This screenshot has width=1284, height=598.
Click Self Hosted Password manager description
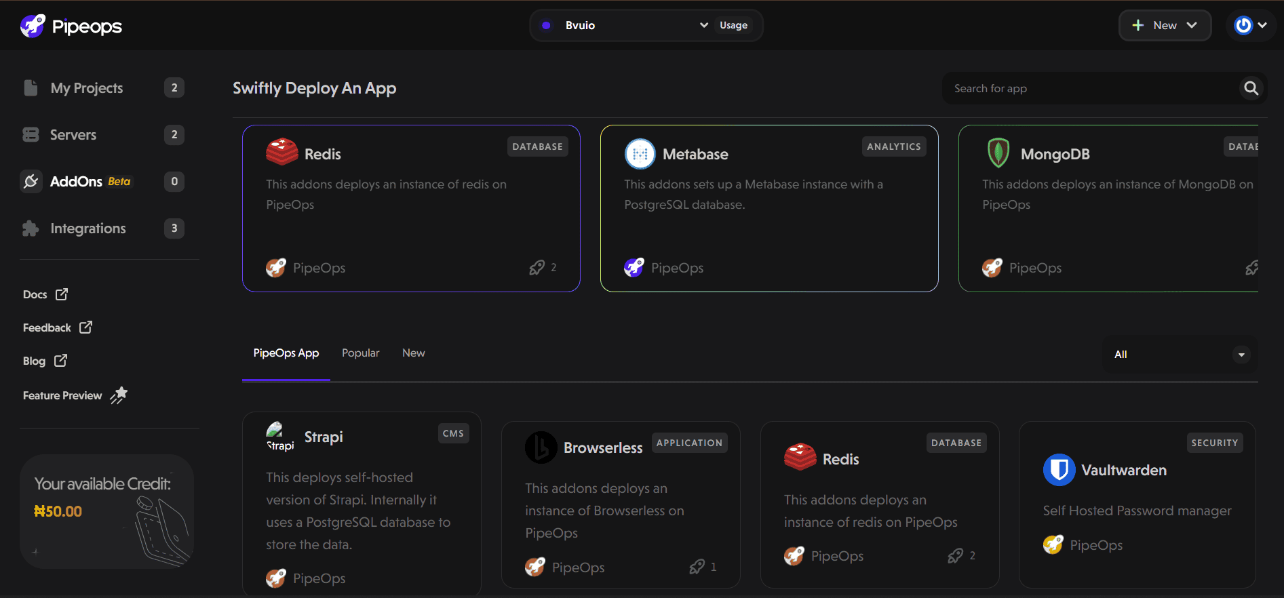pos(1137,511)
